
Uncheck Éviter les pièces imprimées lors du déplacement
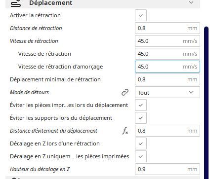pyautogui.click(x=141, y=105)
